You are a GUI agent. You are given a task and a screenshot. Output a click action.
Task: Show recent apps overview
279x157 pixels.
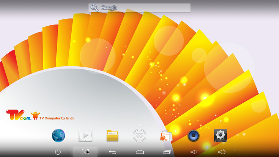pos(167,152)
